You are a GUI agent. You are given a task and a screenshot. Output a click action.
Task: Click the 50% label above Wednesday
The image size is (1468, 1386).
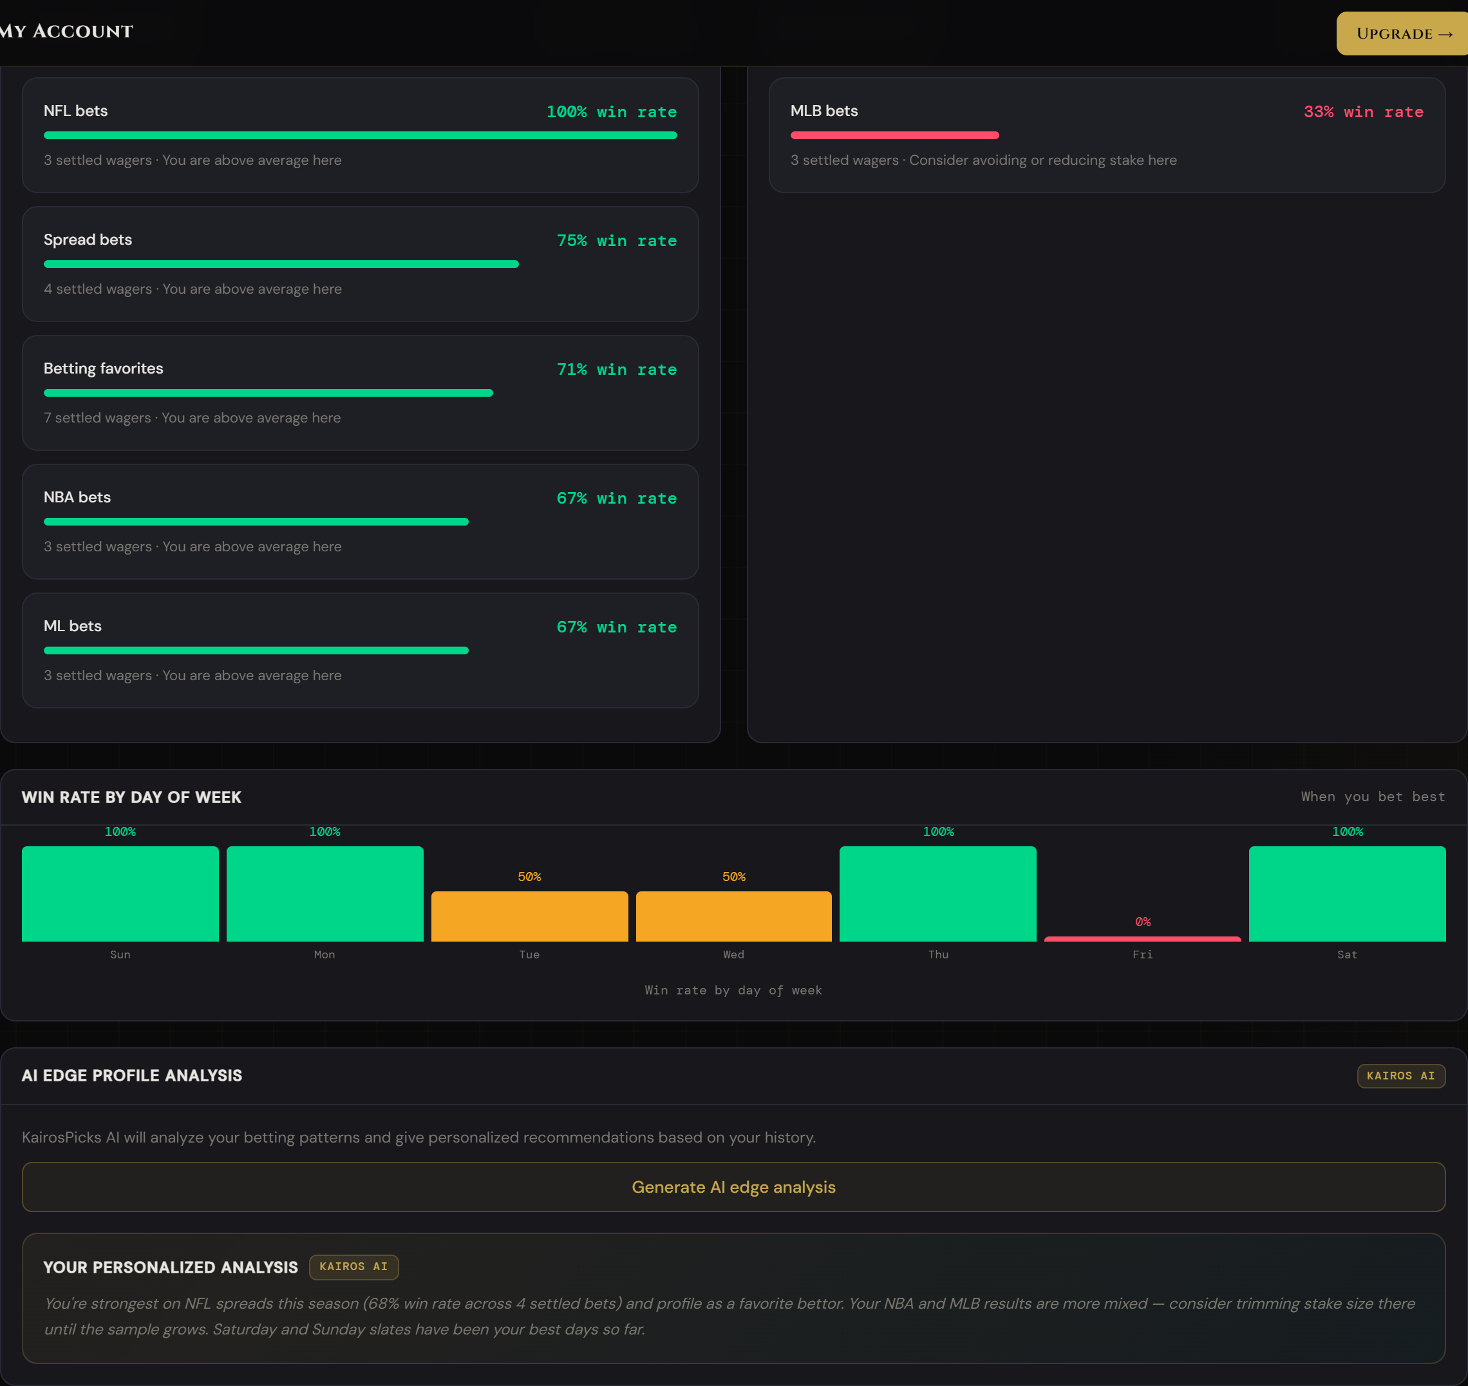733,876
